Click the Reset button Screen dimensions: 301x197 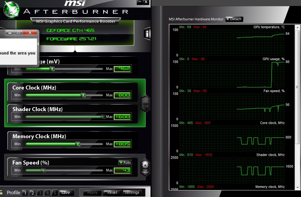pos(112,192)
